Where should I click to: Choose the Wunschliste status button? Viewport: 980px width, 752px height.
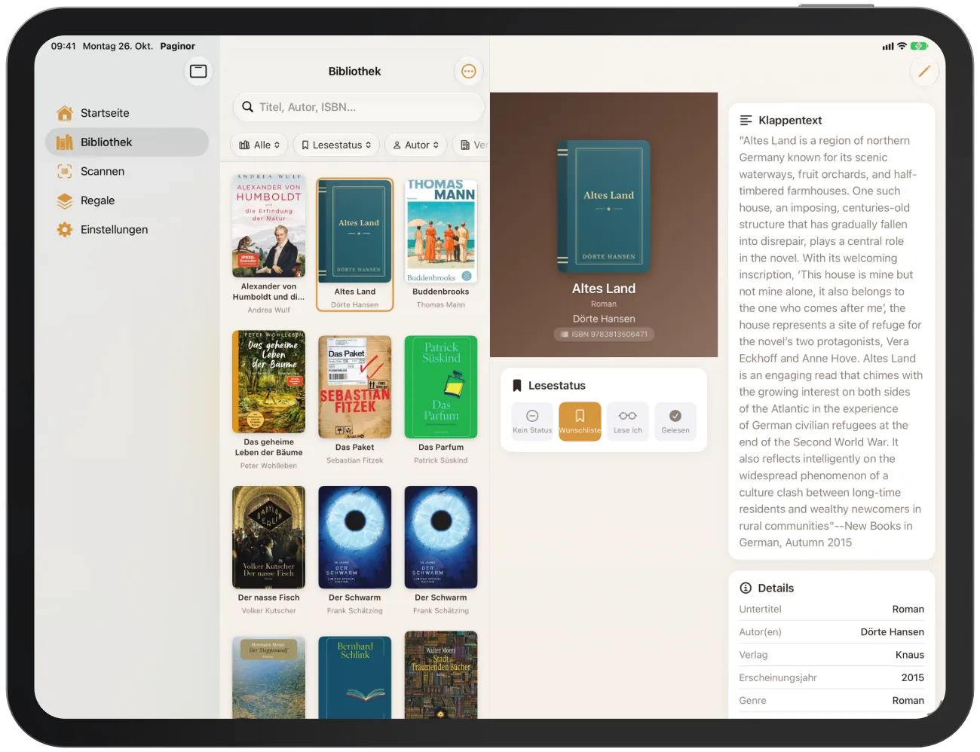coord(580,421)
